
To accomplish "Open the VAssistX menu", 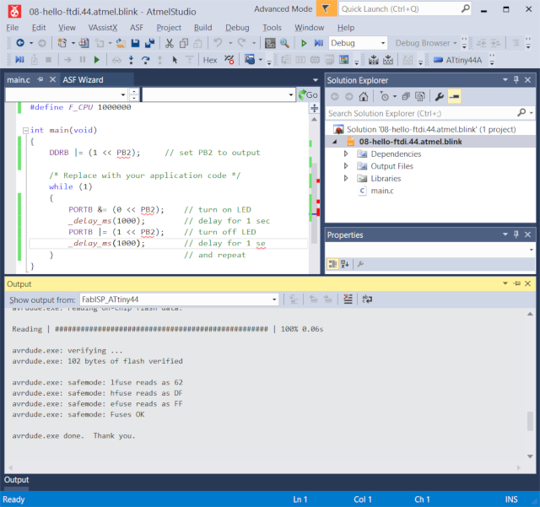I will 103,28.
